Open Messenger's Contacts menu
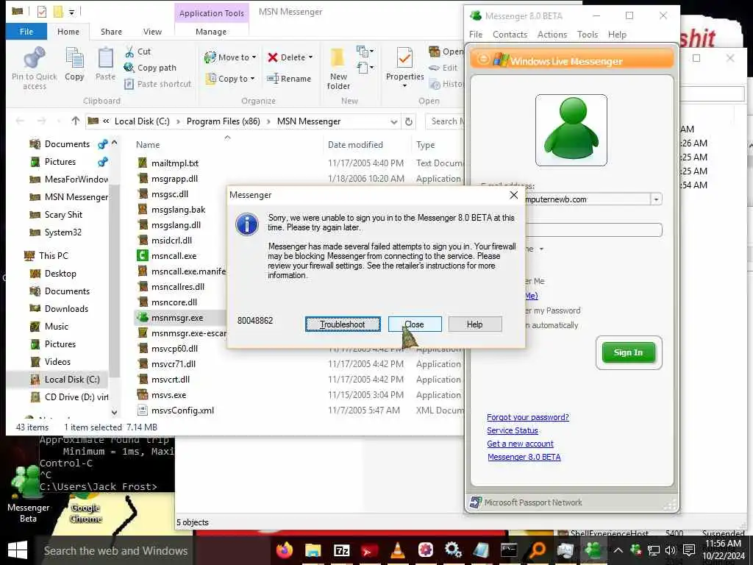 [510, 34]
